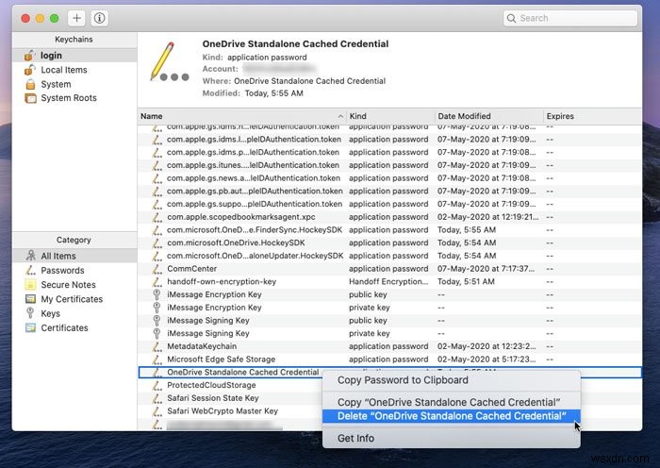Select the iMessage Signing Key private key row
The width and height of the screenshot is (660, 468).
[x=389, y=333]
